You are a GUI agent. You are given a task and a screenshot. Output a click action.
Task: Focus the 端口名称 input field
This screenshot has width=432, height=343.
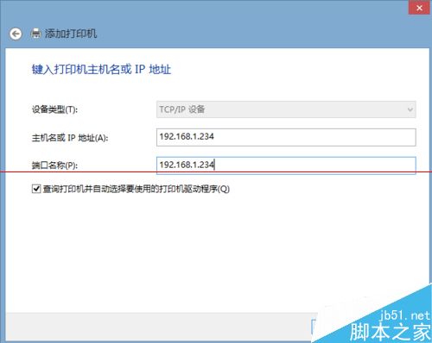coord(286,165)
